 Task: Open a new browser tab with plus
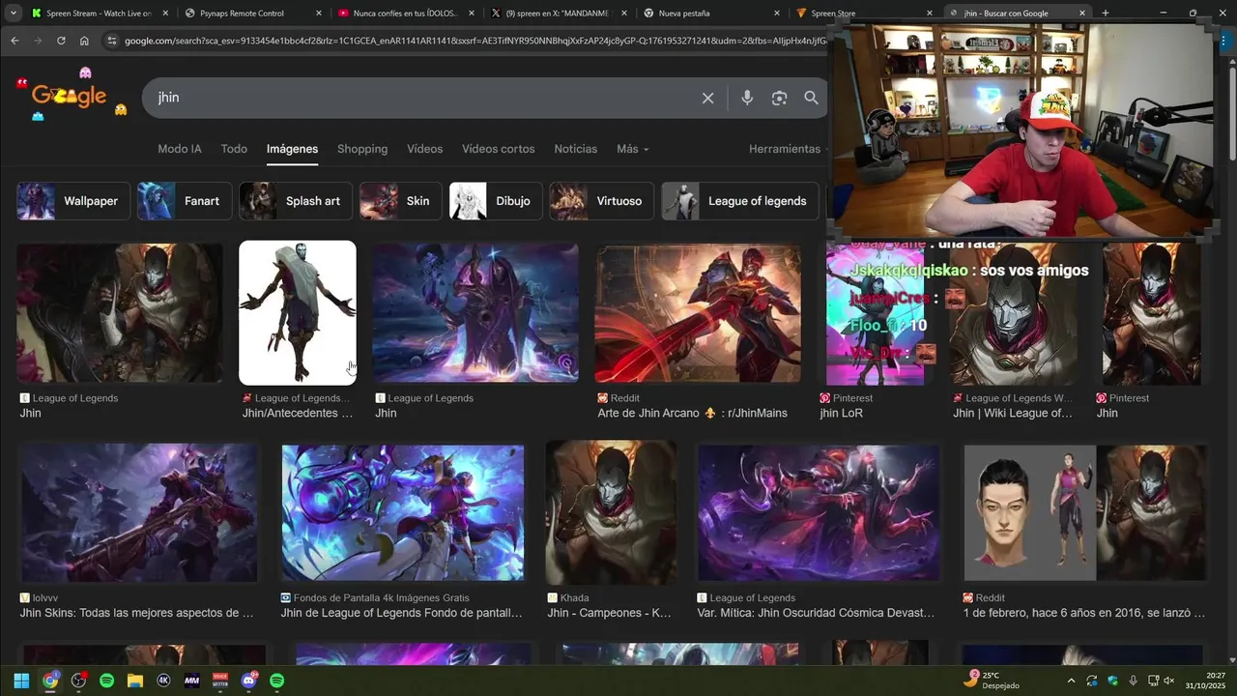[x=1106, y=13]
